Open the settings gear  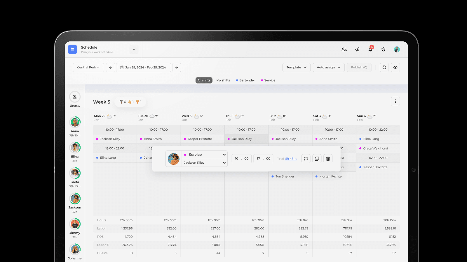point(383,49)
